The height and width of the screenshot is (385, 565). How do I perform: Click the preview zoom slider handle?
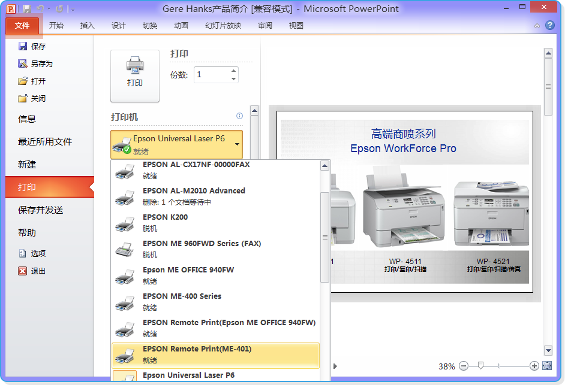[x=480, y=365]
